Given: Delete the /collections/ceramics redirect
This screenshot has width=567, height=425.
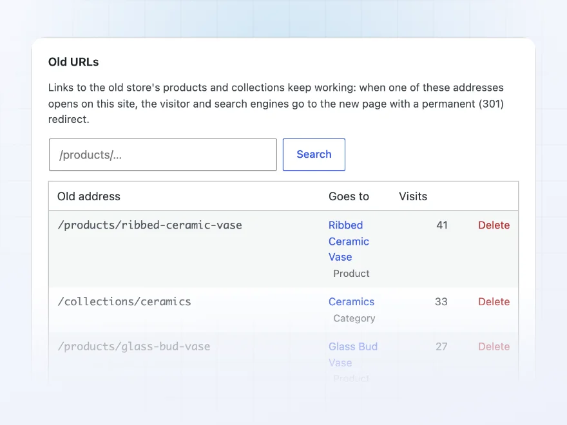Looking at the screenshot, I should [494, 302].
